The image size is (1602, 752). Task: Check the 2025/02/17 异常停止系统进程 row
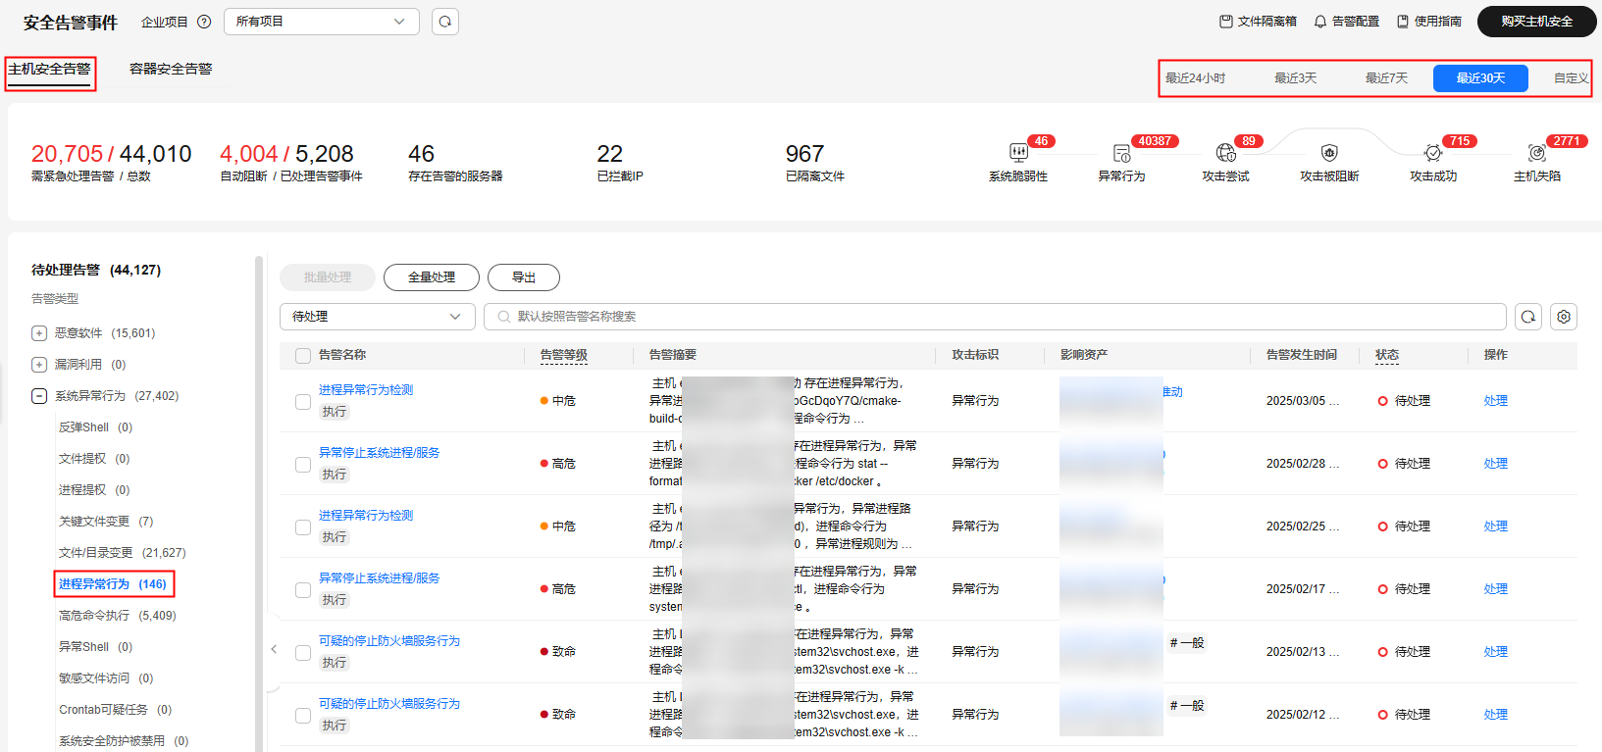(x=303, y=589)
